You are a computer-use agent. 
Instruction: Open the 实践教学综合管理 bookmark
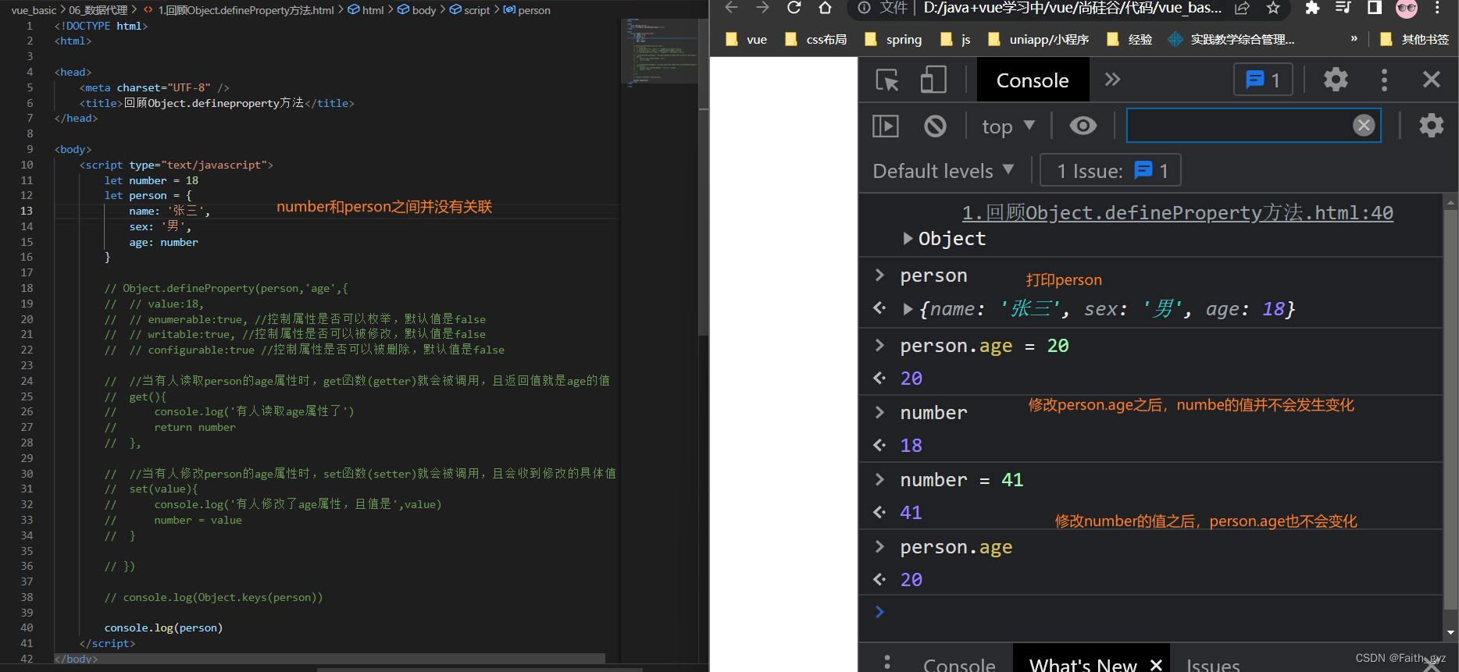(x=1231, y=39)
